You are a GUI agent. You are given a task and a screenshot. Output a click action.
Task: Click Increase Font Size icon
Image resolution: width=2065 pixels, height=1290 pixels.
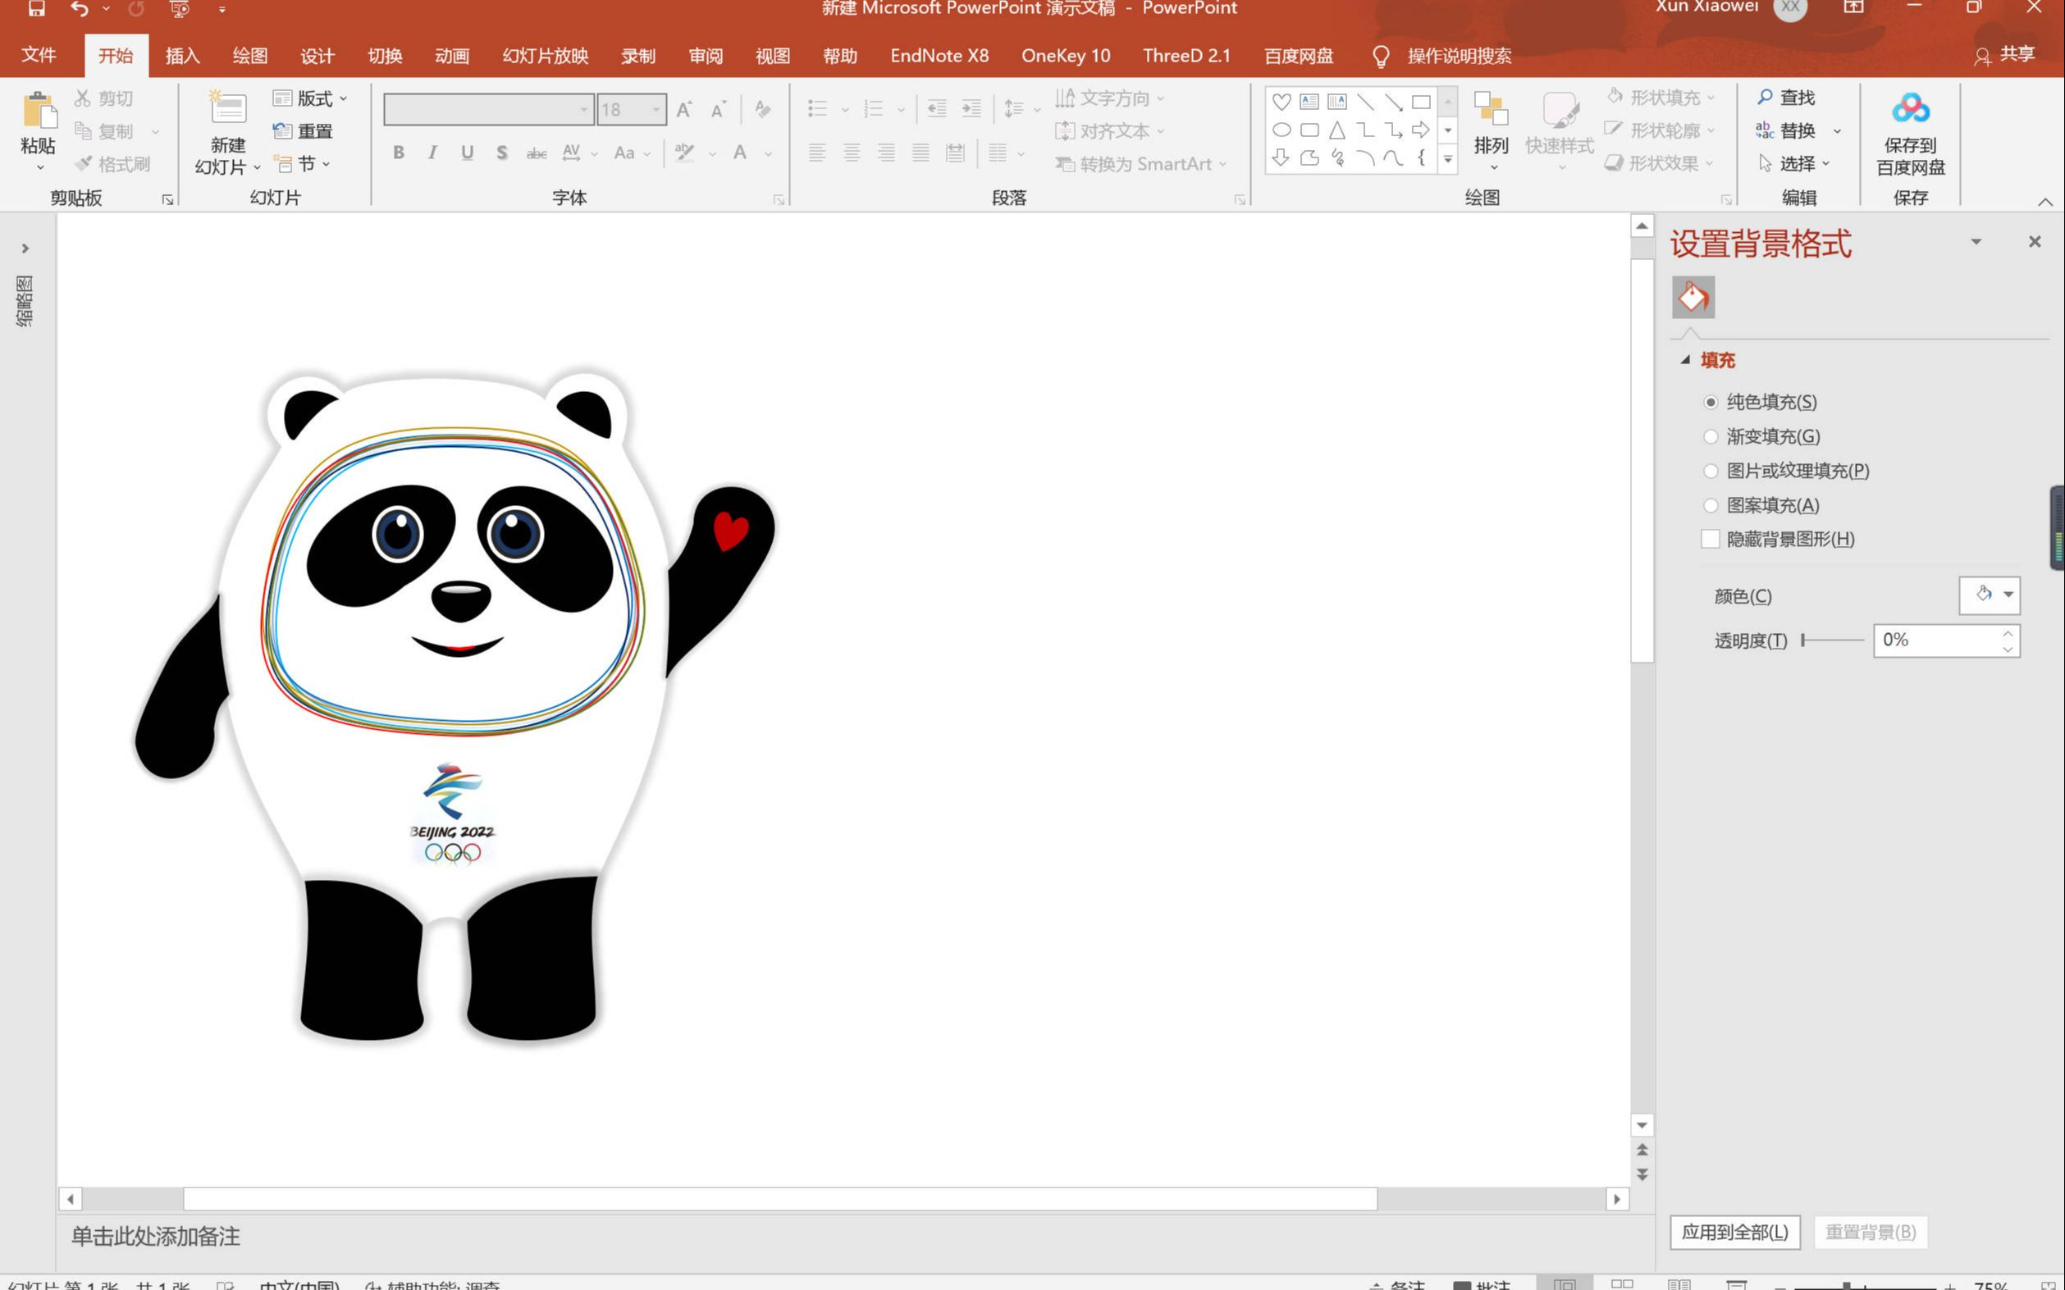click(x=684, y=109)
